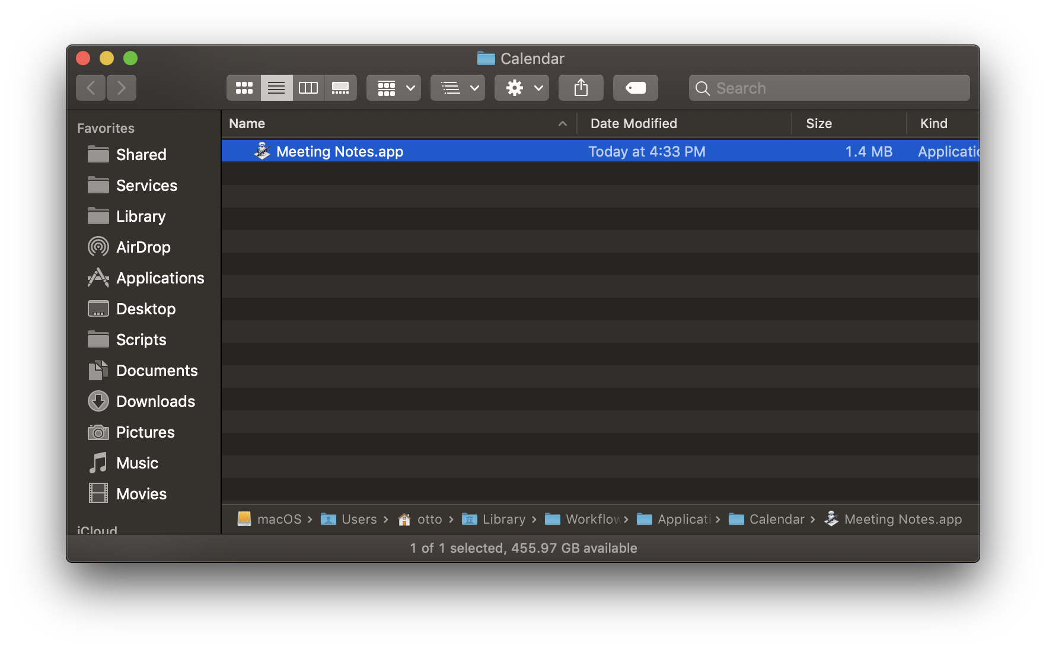Switch to icon view

pos(244,87)
